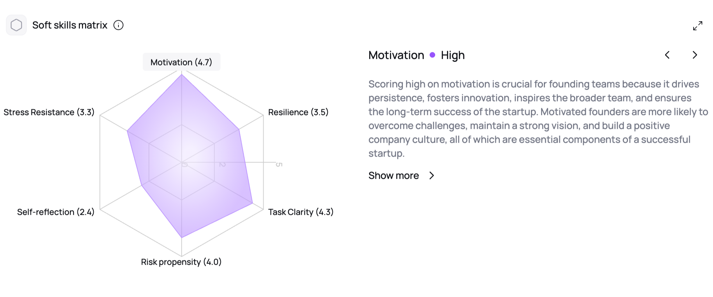Viewport: 713px width, 297px height.
Task: Select the Resilience (3.5) axis label
Action: coord(298,112)
